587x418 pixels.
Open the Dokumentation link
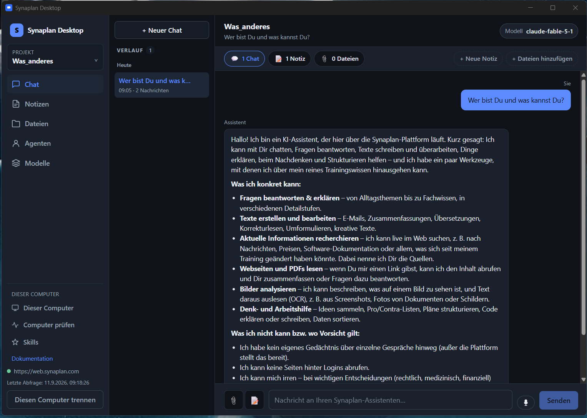32,359
